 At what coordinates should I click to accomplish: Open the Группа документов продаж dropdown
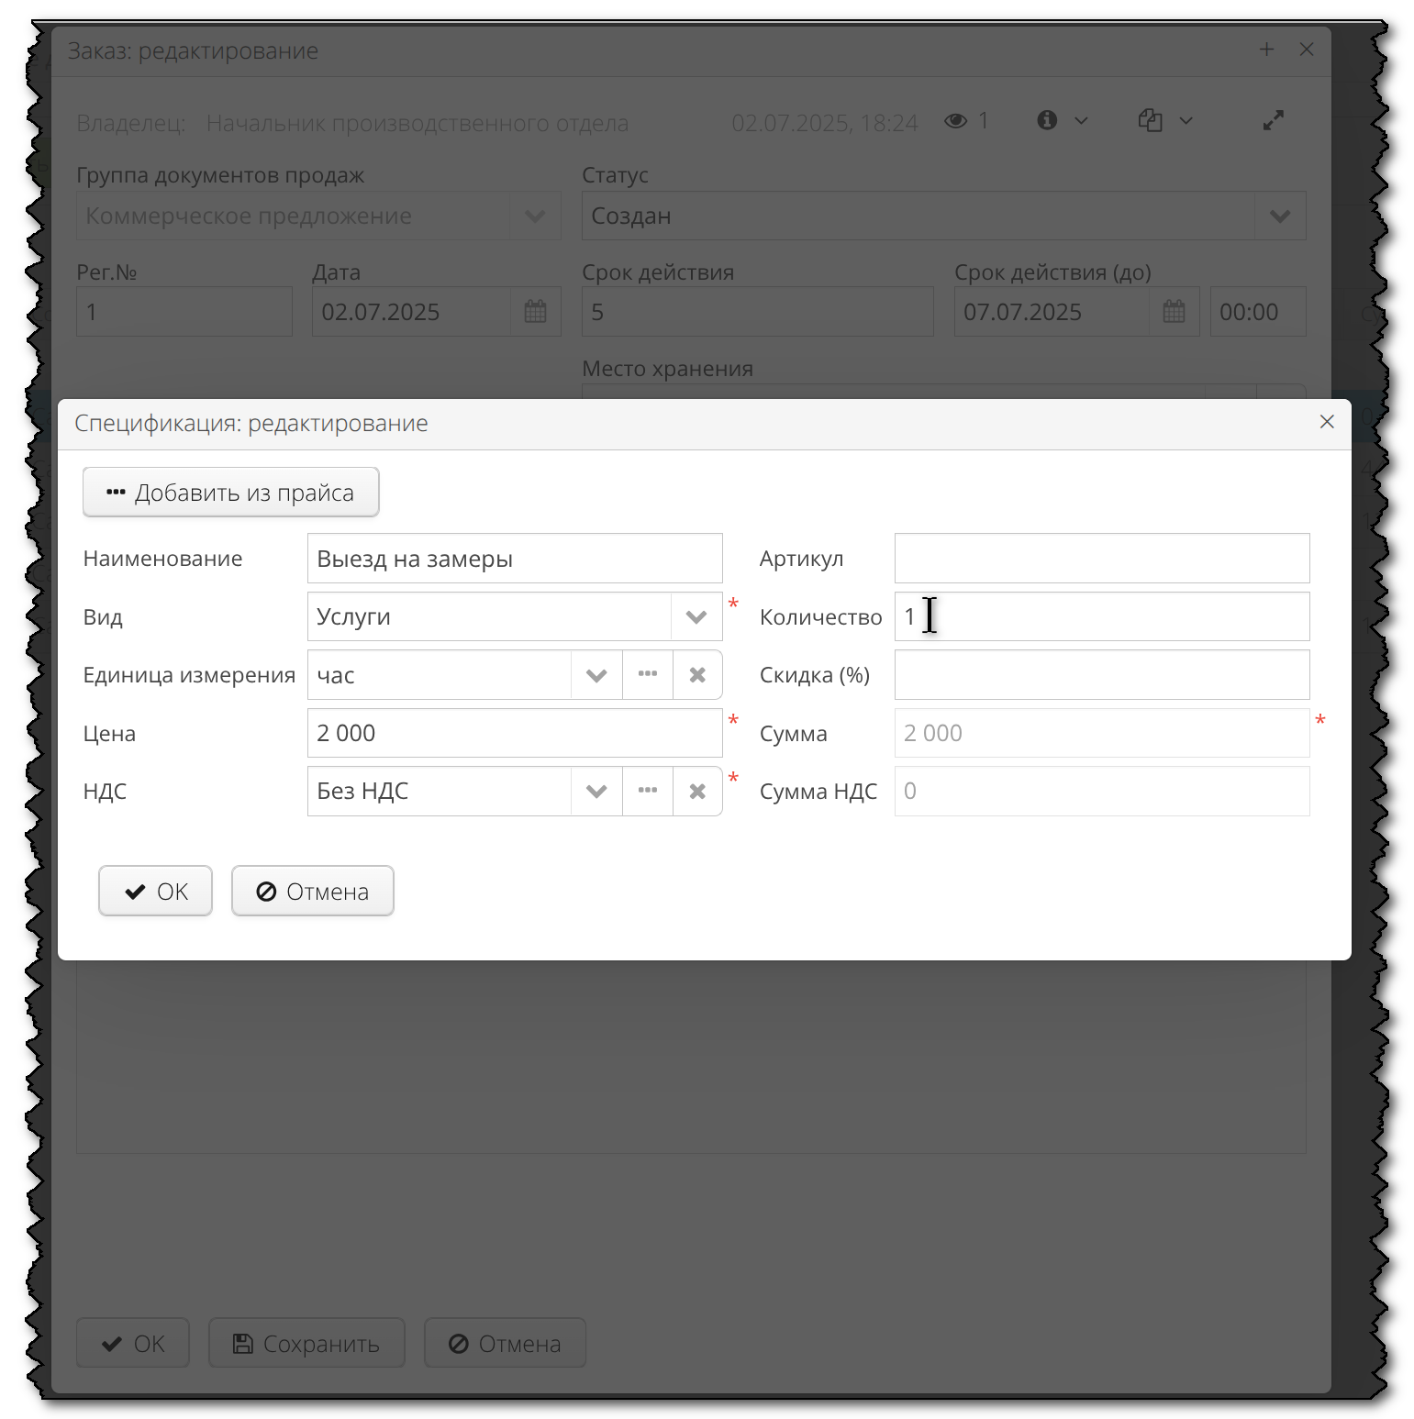(536, 216)
